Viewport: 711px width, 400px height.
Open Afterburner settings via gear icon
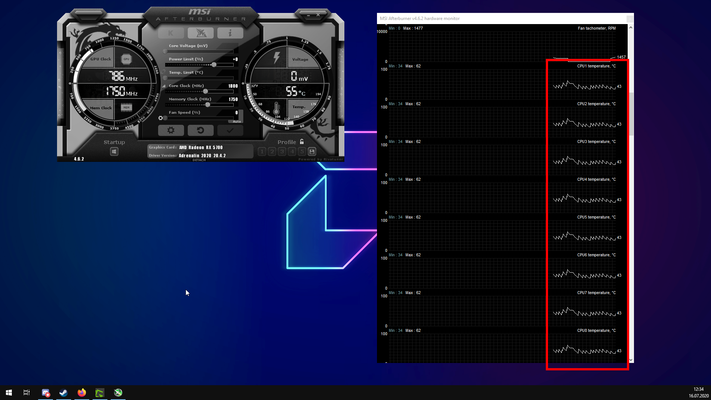click(171, 130)
